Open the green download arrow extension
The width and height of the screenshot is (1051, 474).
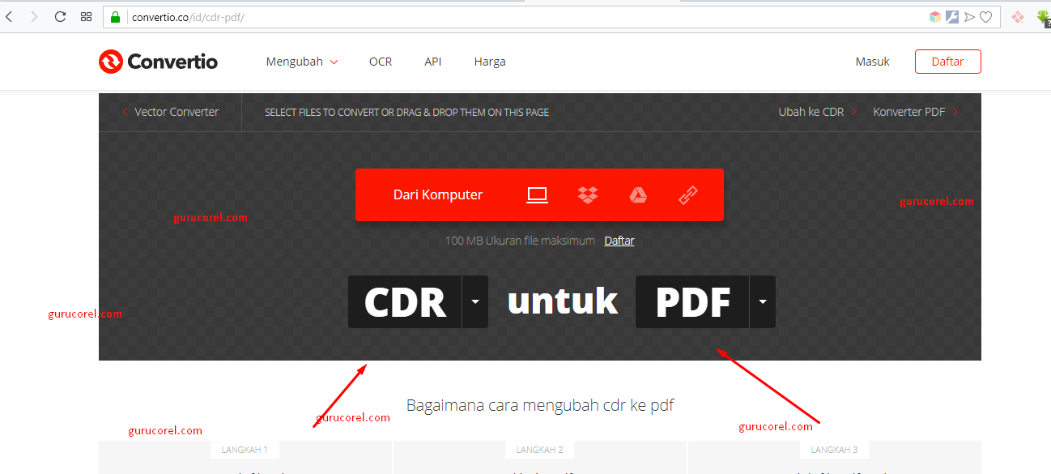coord(1044,17)
